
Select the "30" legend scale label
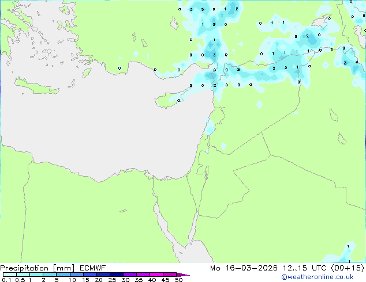pyautogui.click(x=125, y=280)
